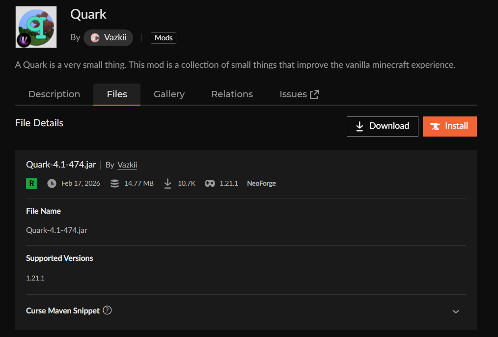The image size is (498, 337).
Task: Expand the Curse Maven Snippet section
Action: pyautogui.click(x=456, y=311)
